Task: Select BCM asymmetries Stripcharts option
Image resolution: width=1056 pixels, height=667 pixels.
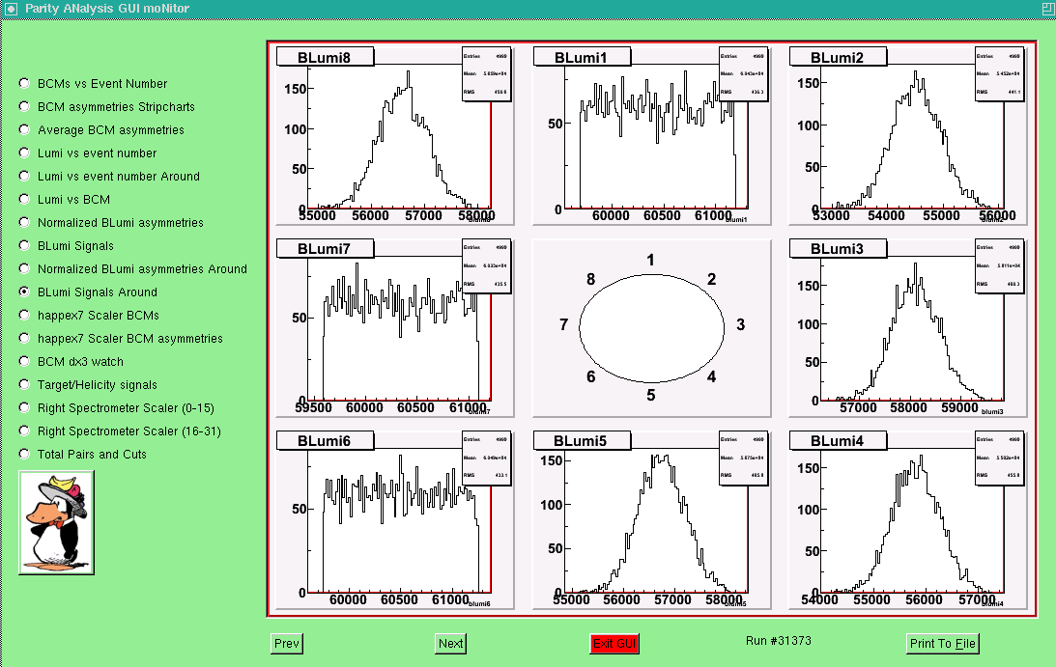Action: click(25, 106)
